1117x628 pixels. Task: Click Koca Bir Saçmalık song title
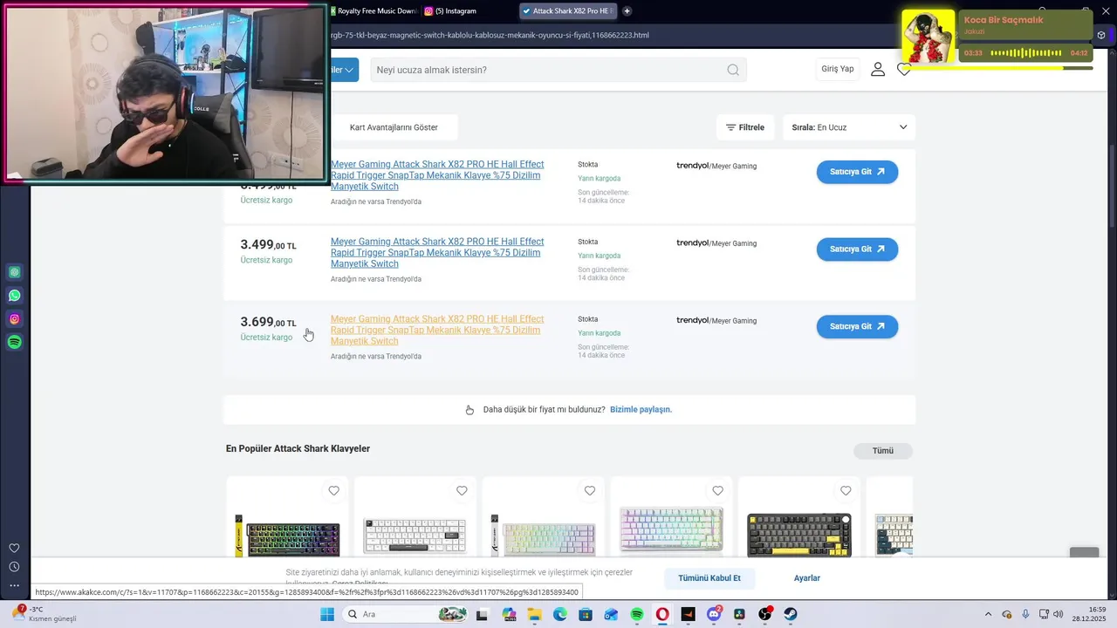tap(1004, 20)
